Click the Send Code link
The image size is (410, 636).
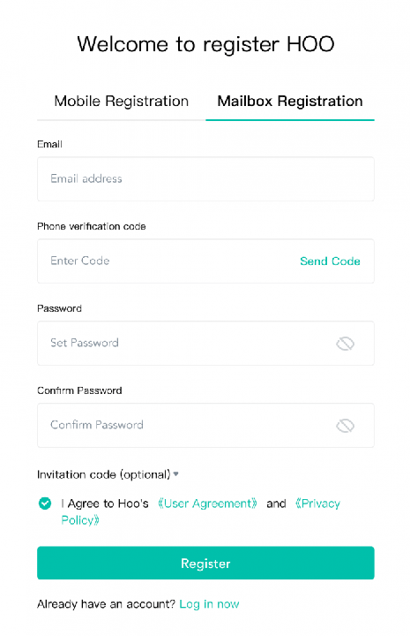[x=330, y=261]
